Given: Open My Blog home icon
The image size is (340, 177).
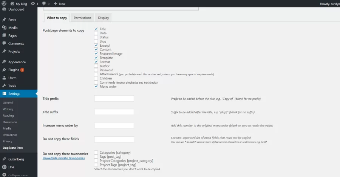Looking at the screenshot, I should click(12, 4).
